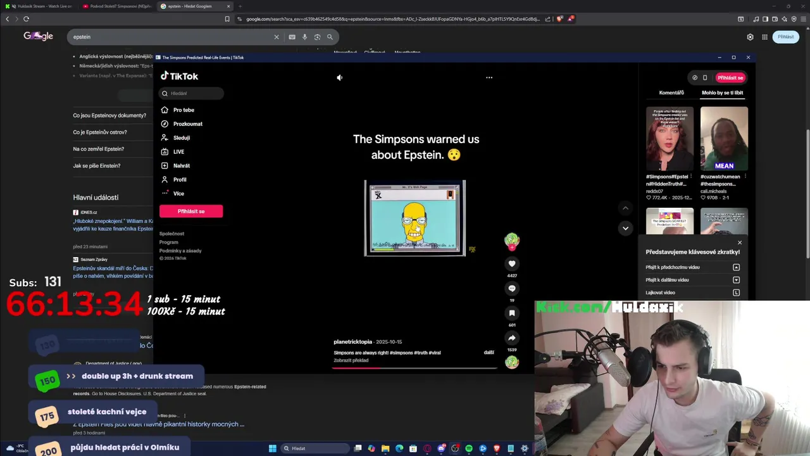810x456 pixels.
Task: Click Windows taskbar Hledat search box
Action: [315, 448]
